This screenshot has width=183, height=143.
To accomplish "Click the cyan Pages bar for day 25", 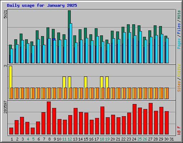I will coord(140,47).
